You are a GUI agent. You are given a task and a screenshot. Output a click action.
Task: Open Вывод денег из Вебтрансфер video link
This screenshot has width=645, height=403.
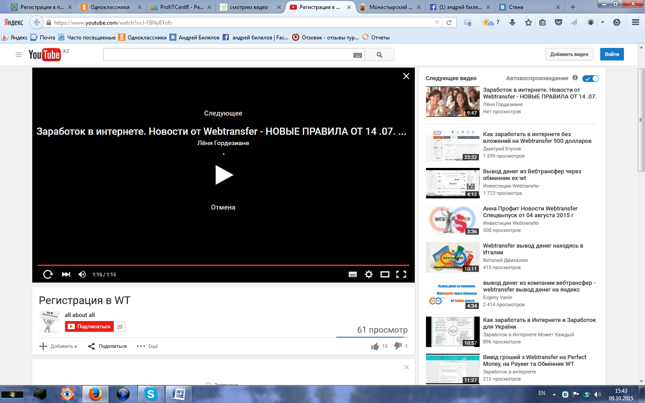coord(532,175)
